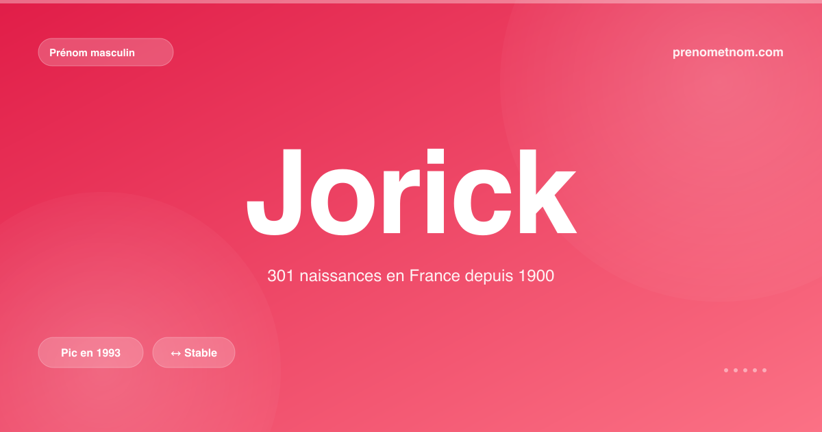Click the 301 naissances en France subtitle
Viewport: 822px width, 432px height.
[x=410, y=276]
